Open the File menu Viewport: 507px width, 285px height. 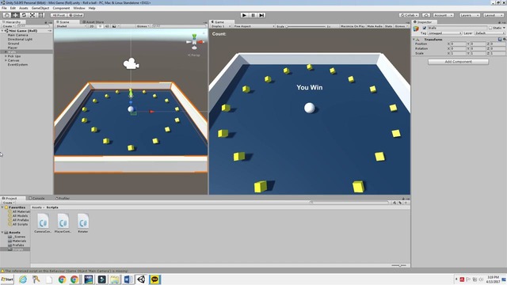tap(4, 8)
